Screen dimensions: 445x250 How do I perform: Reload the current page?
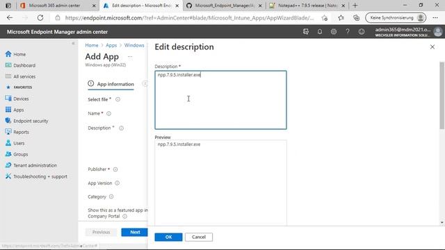click(x=40, y=17)
